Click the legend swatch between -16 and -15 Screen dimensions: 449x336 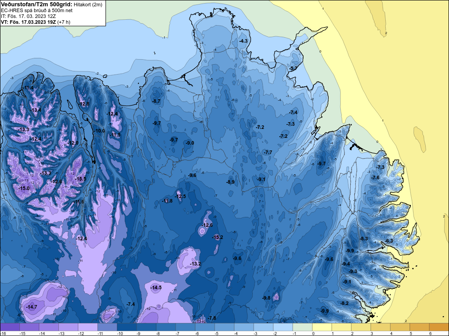10,327
